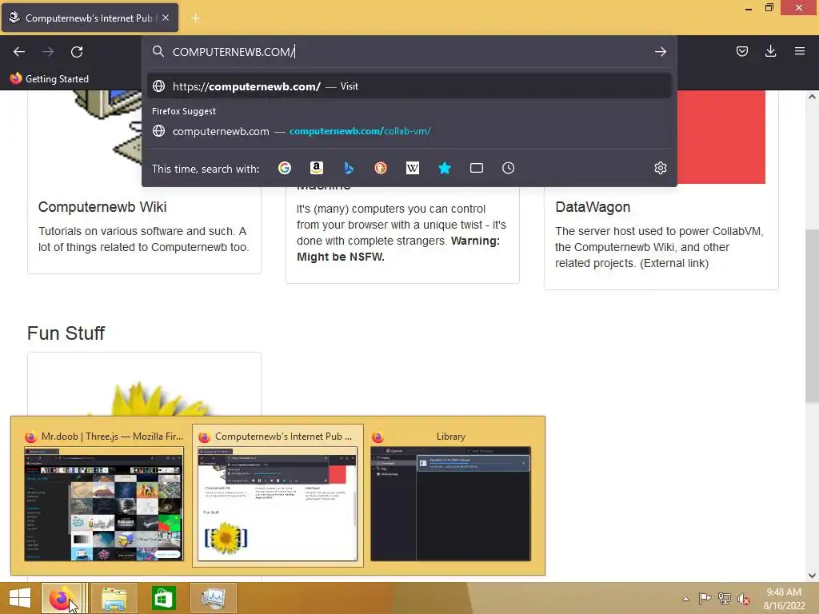The width and height of the screenshot is (819, 614).
Task: Click the 'Firefox Suggest' label
Action: pos(184,111)
